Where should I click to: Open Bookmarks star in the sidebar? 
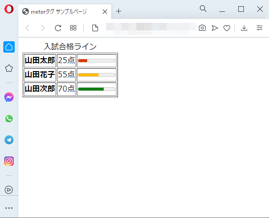(x=9, y=68)
